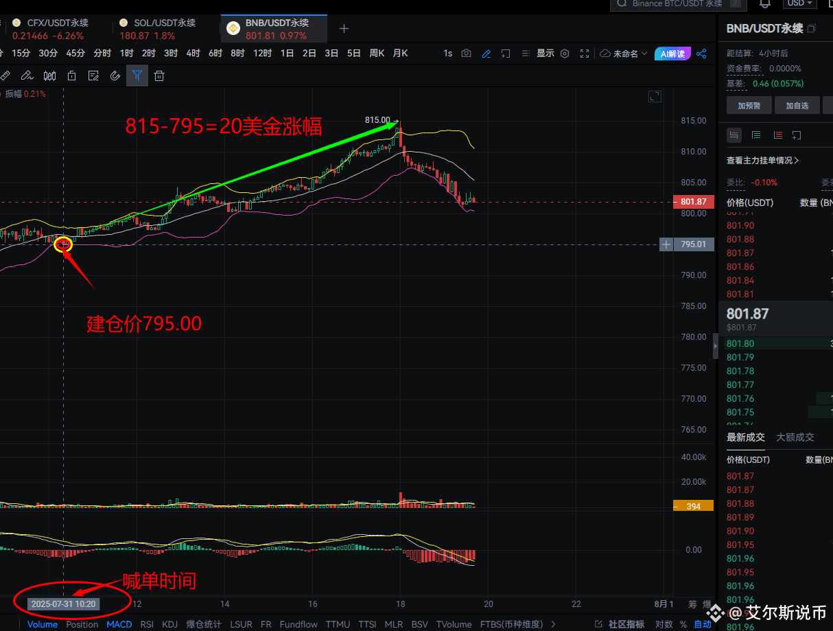Open 社区指标 community indicators

[621, 624]
